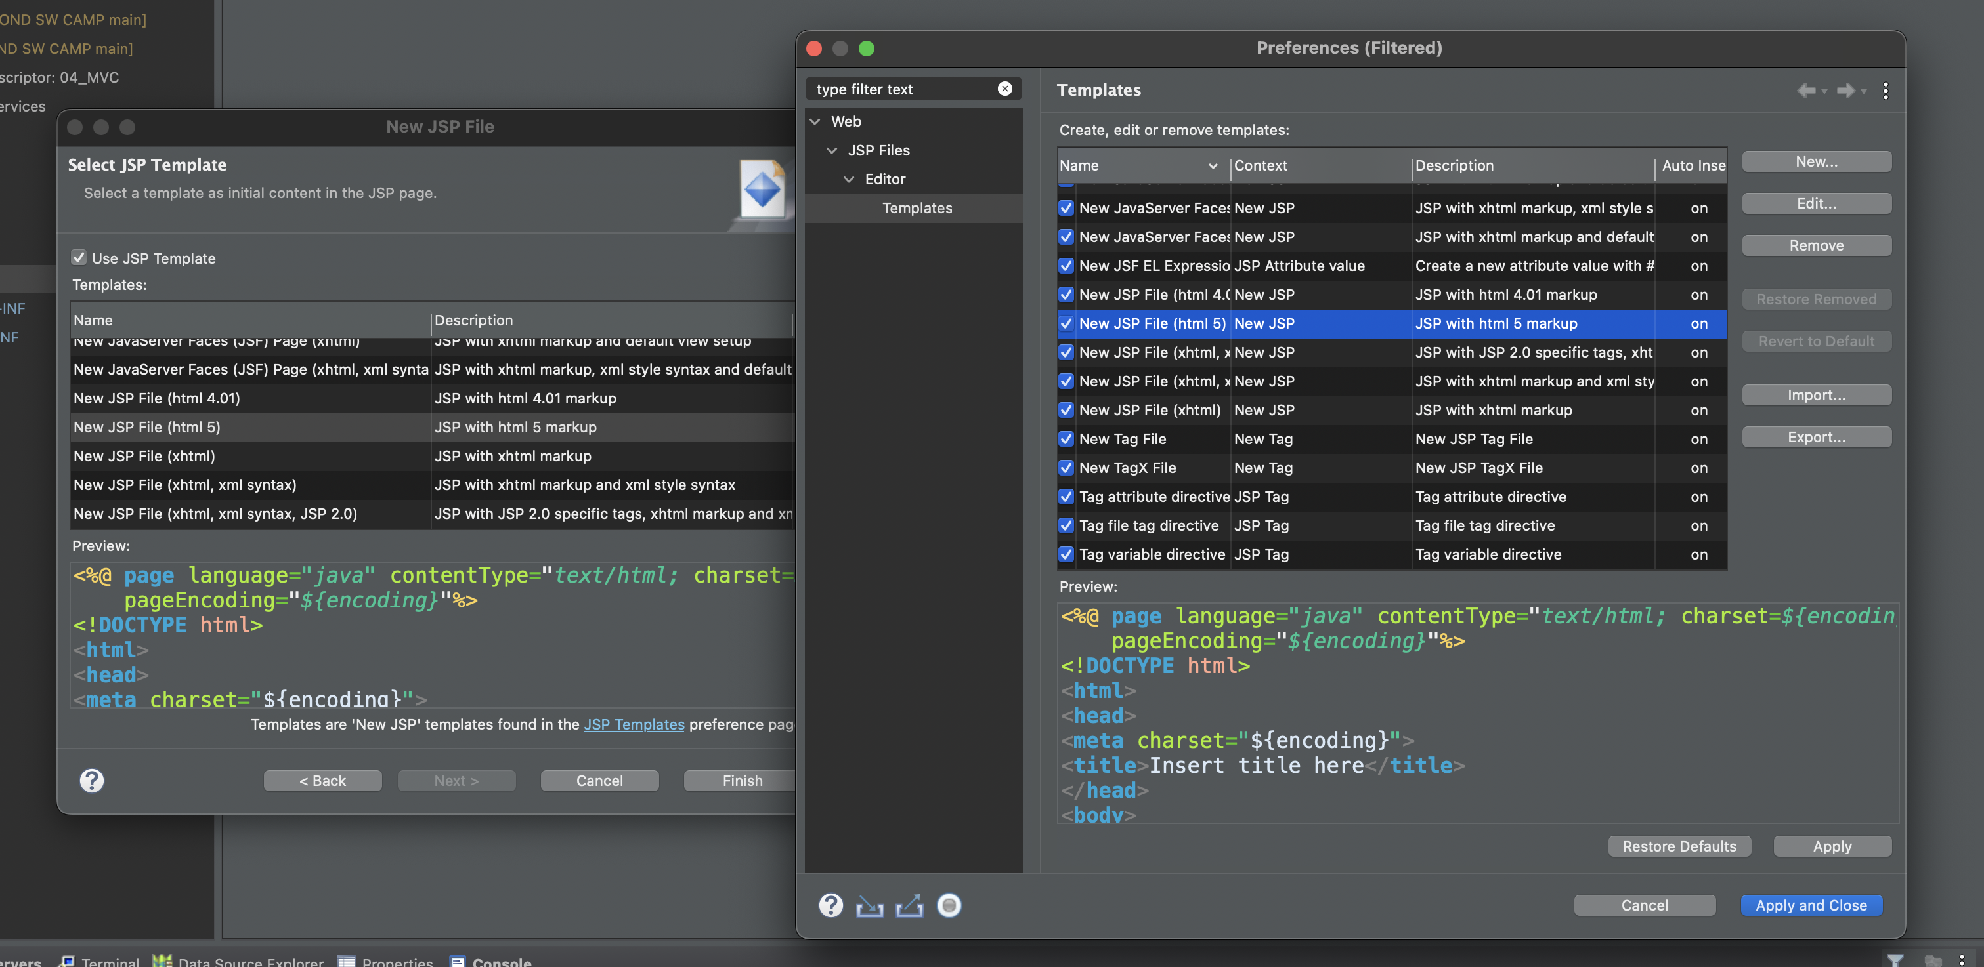
Task: Collapse the Editor tree node
Action: point(849,179)
